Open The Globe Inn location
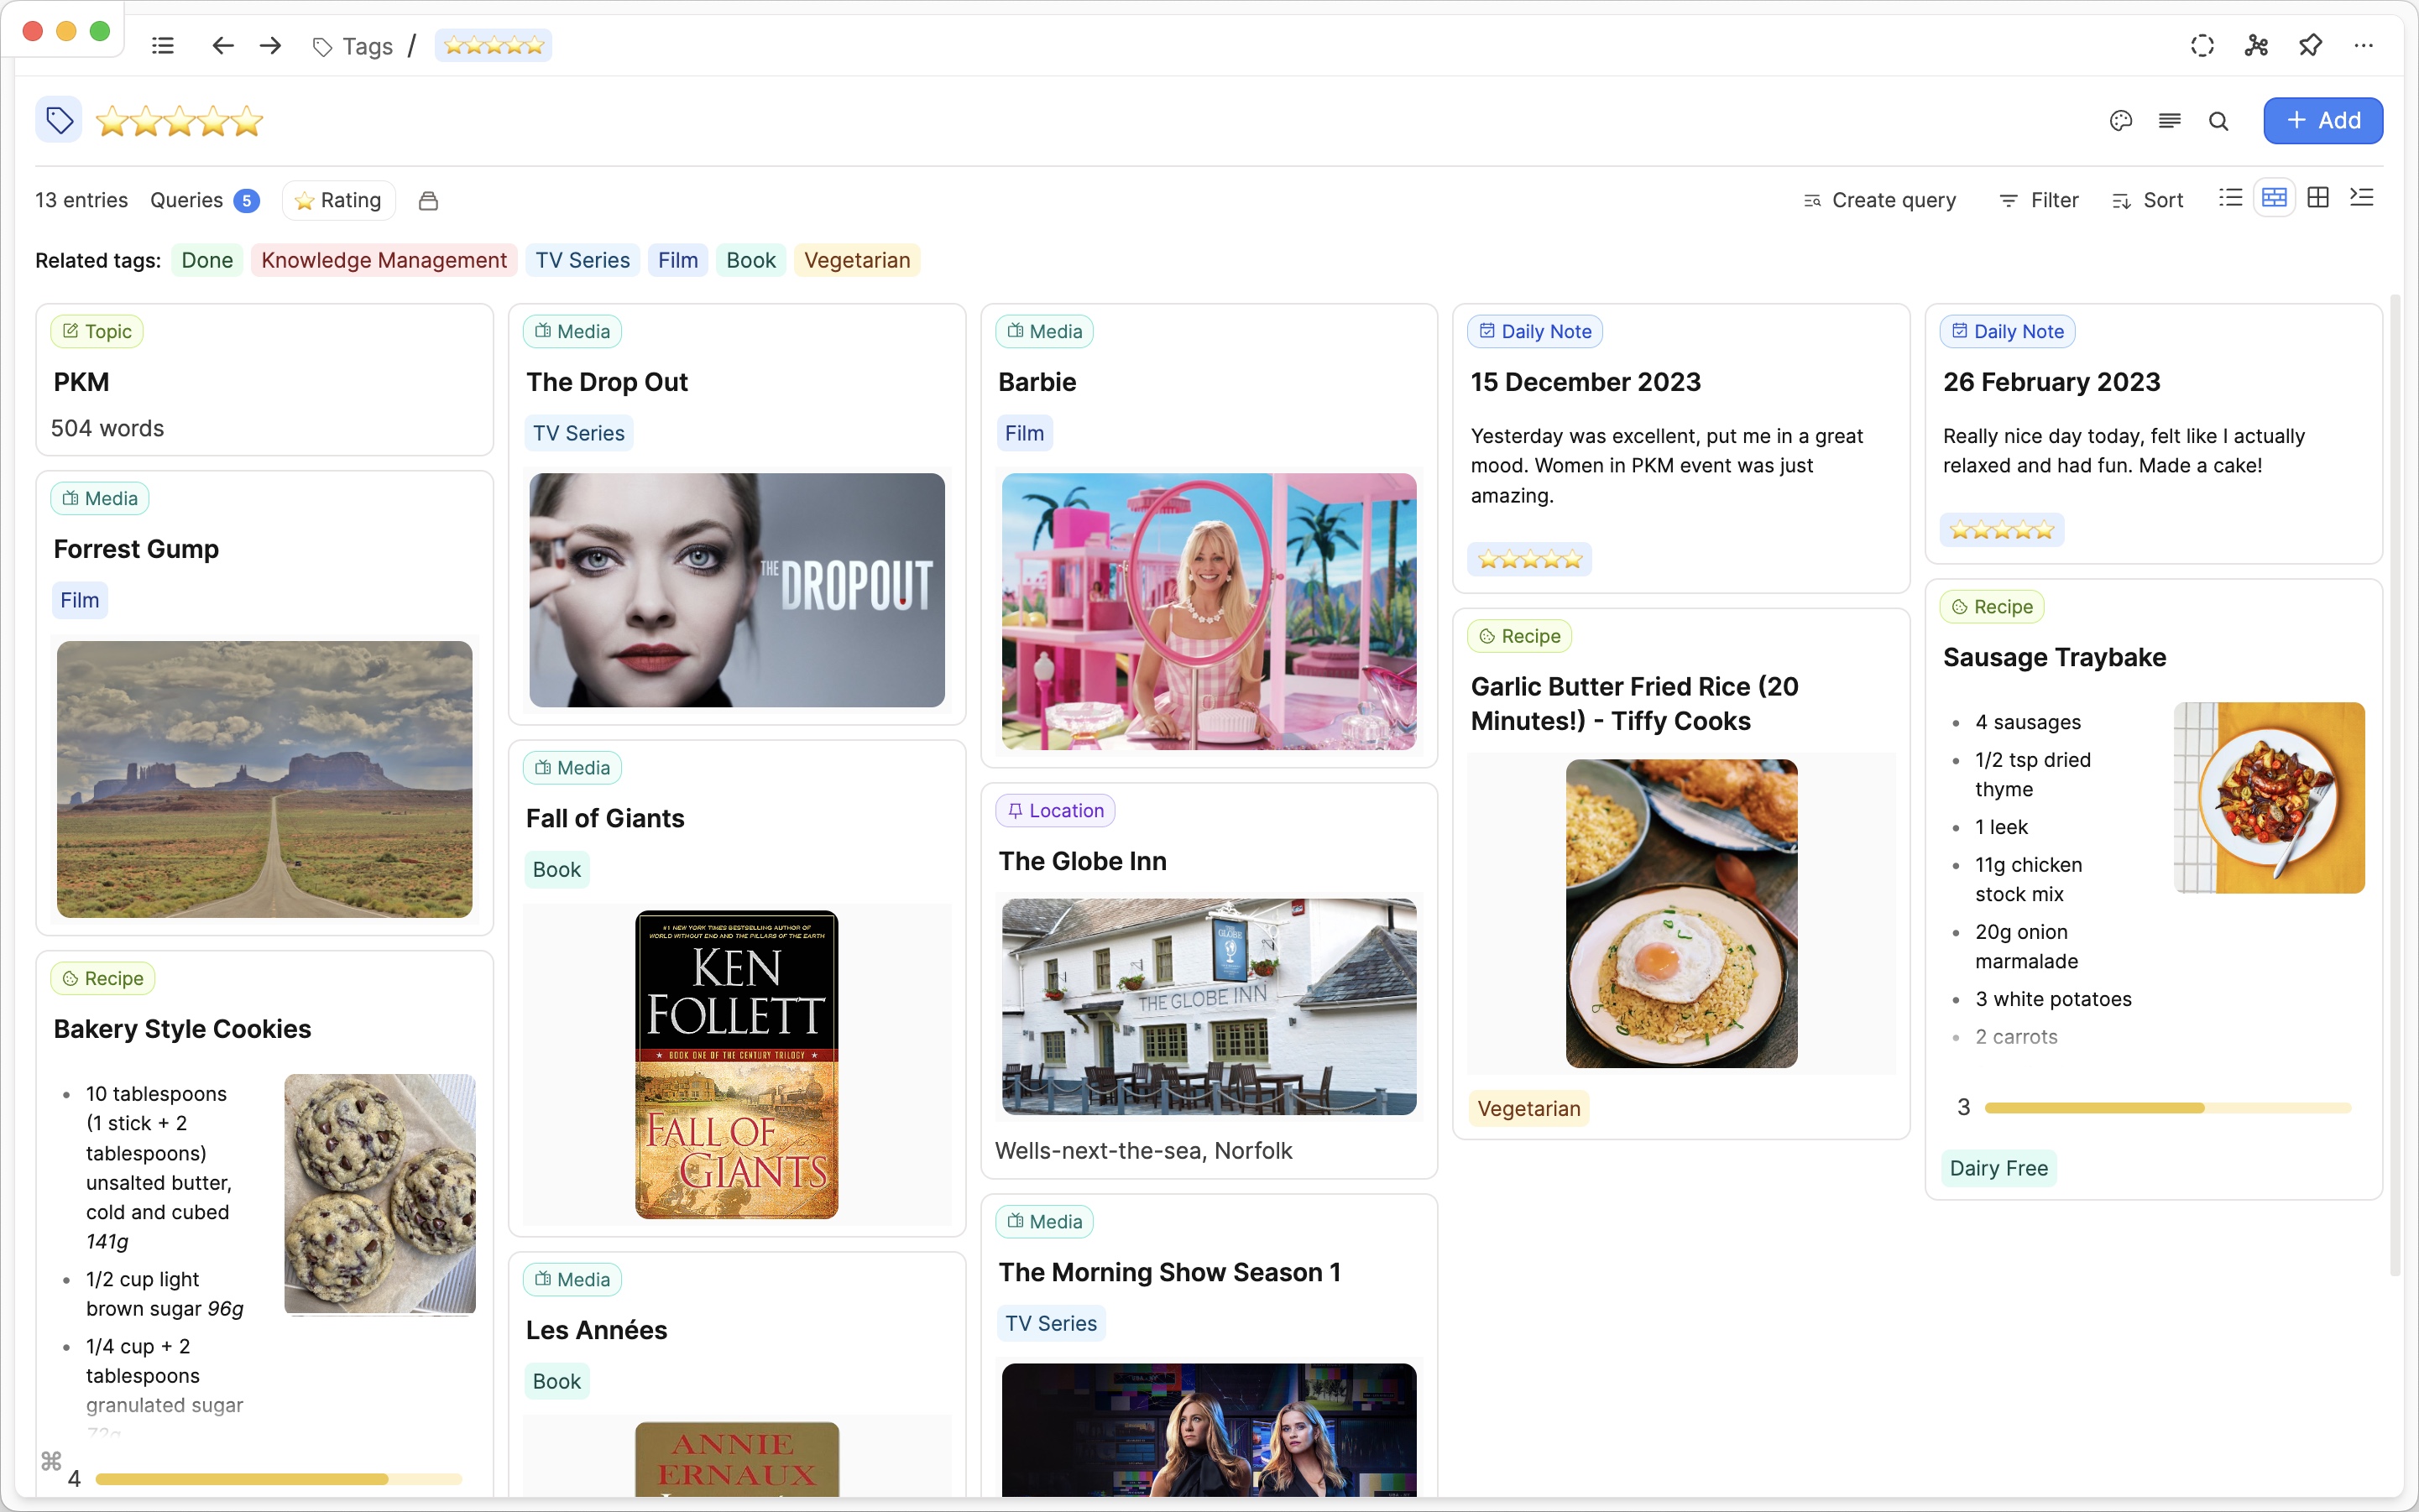 point(1083,861)
